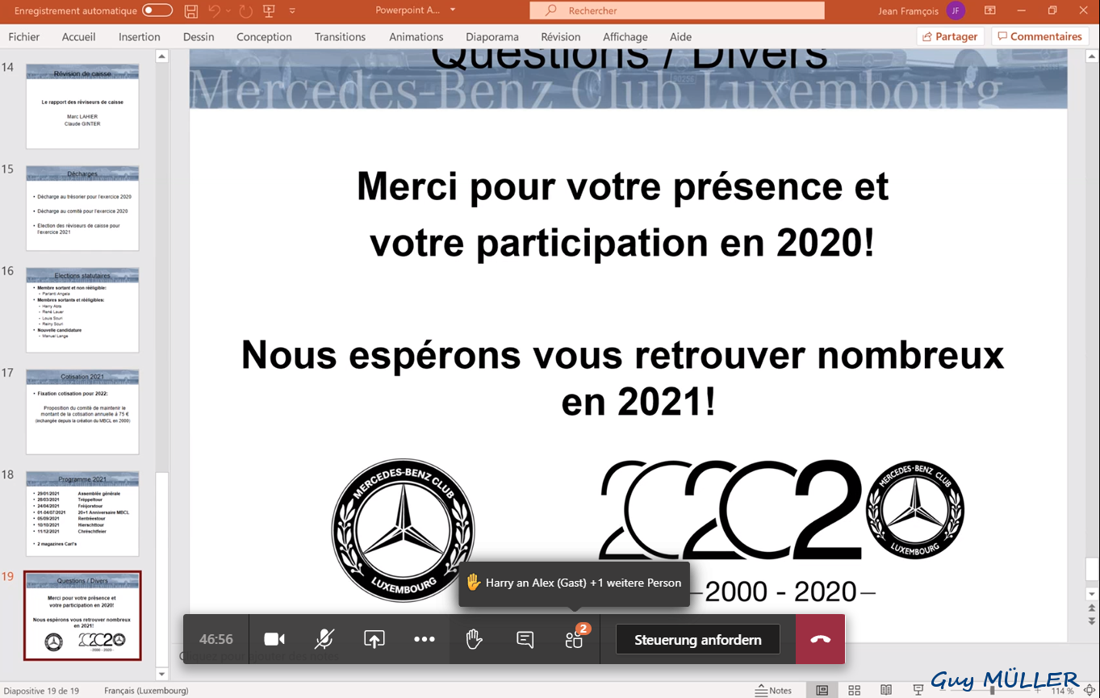Viewport: 1100px width, 698px height.
Task: Open the meeting chat icon
Action: [x=525, y=639]
